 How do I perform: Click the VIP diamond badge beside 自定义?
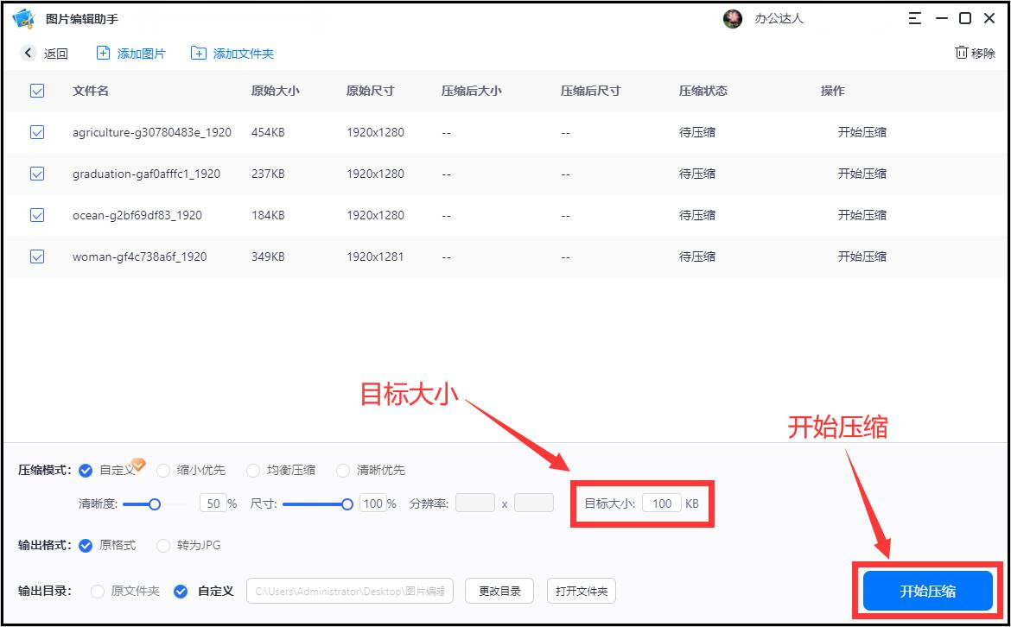click(138, 464)
